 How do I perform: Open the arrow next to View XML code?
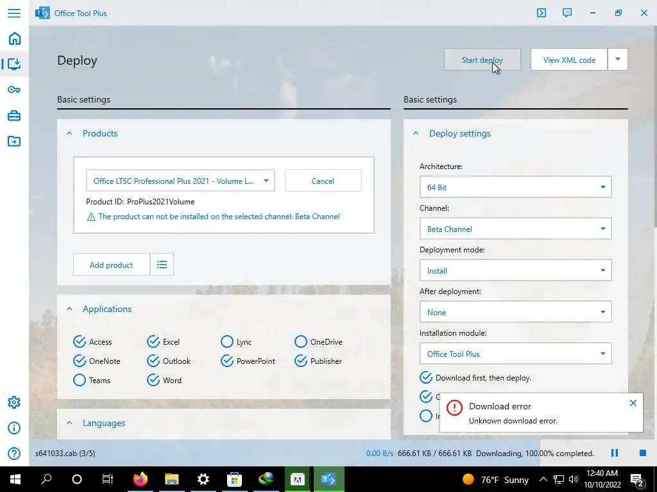point(618,60)
